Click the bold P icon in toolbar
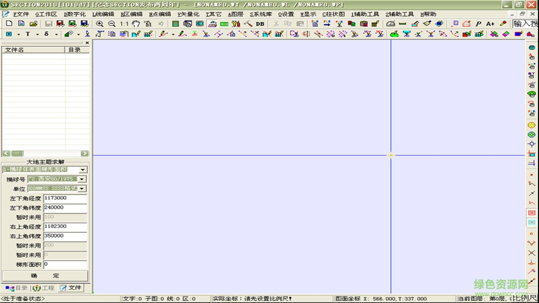Screen dimensions: 539x303 click(x=478, y=24)
